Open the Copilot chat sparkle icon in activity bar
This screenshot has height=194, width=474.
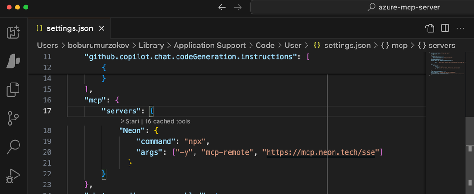(x=13, y=32)
